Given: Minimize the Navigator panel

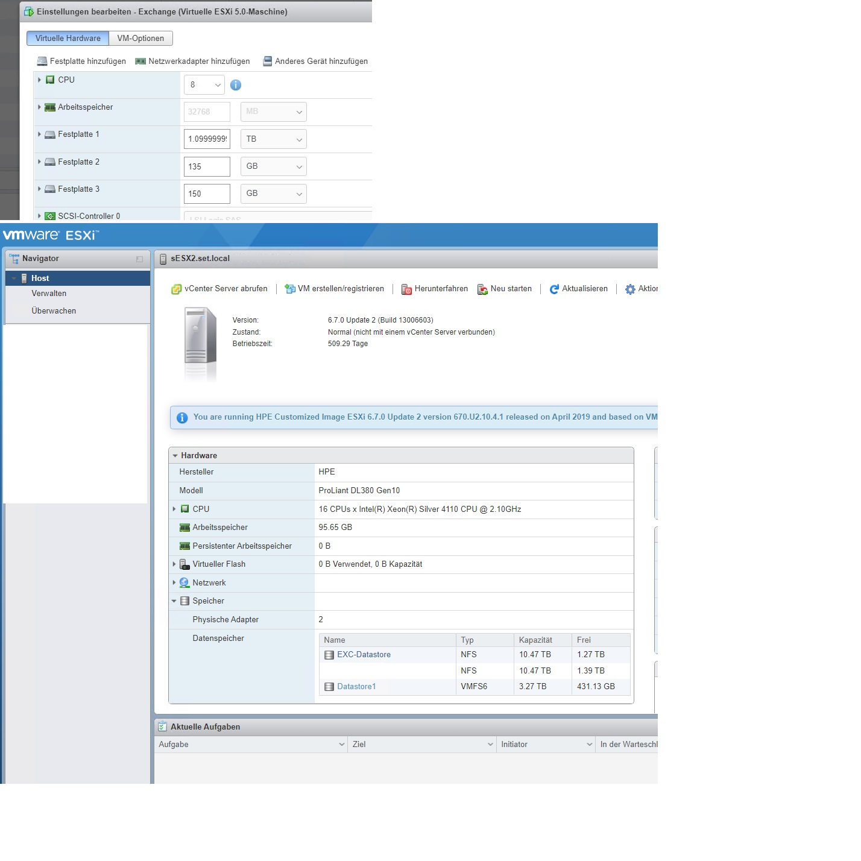Looking at the screenshot, I should click(139, 259).
